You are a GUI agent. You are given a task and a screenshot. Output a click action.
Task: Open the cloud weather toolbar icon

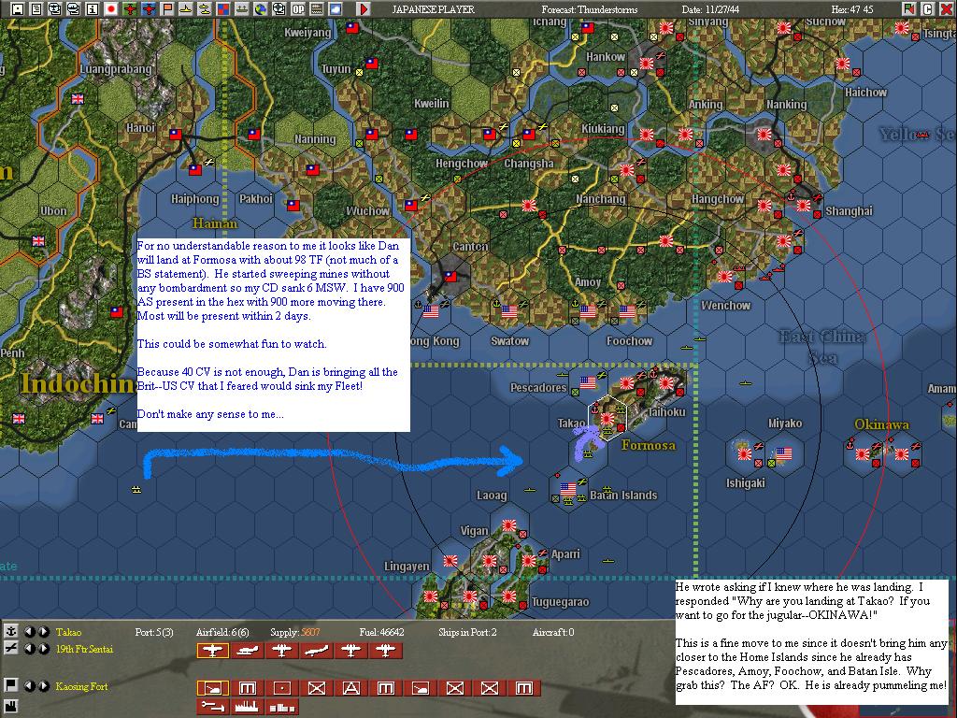click(336, 9)
